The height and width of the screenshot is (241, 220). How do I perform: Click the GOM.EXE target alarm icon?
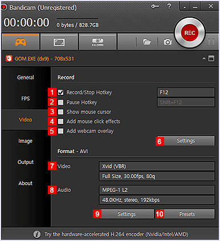(x=9, y=59)
